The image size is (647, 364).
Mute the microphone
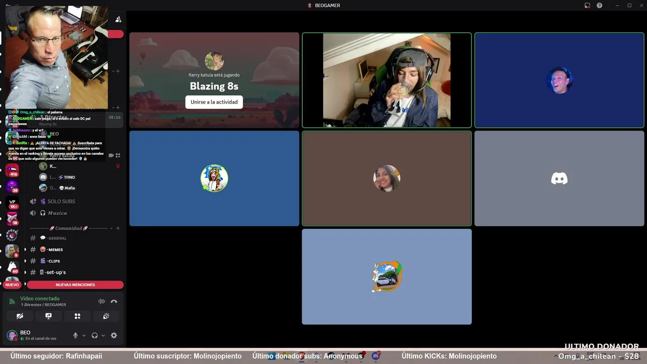[x=75, y=335]
